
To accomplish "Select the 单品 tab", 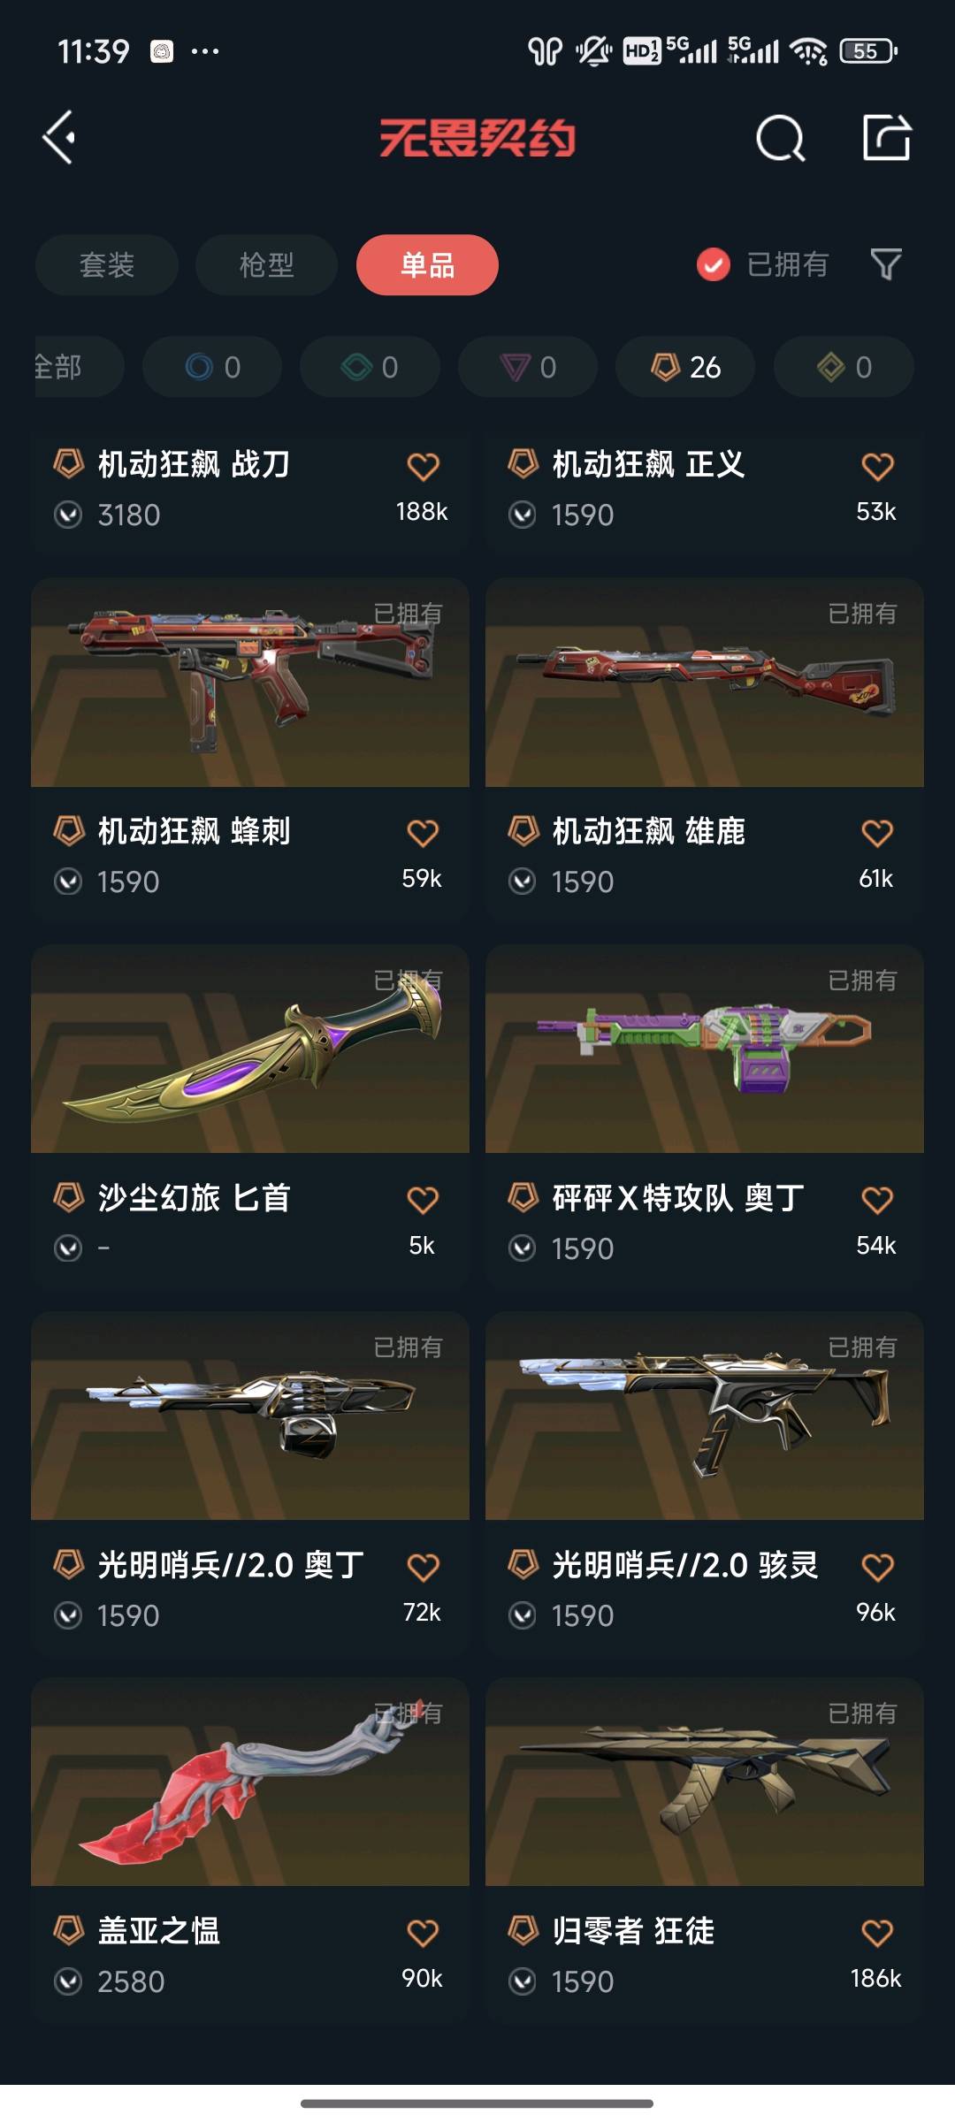I will [427, 264].
